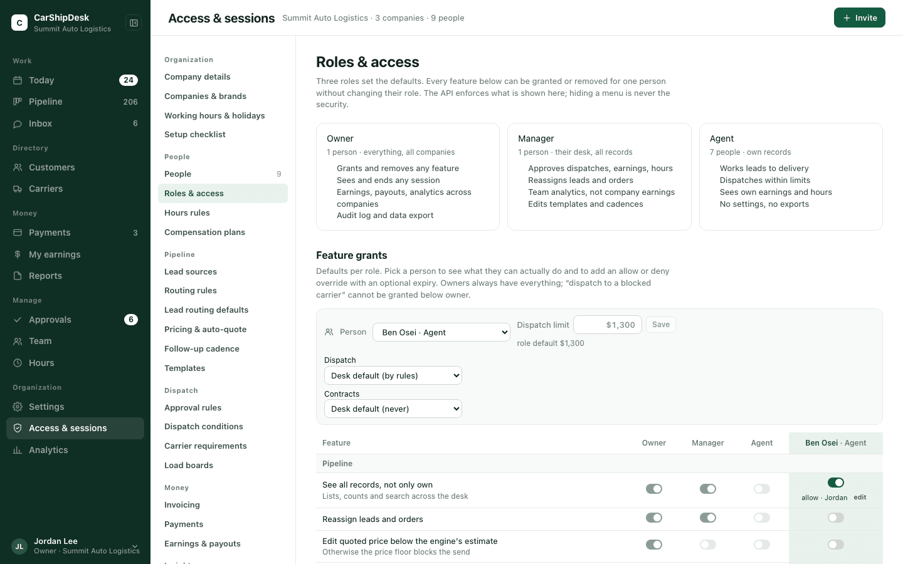
Task: Open My earnings dollar icon
Action: [18, 254]
